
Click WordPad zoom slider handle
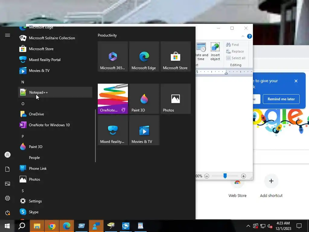(225, 176)
